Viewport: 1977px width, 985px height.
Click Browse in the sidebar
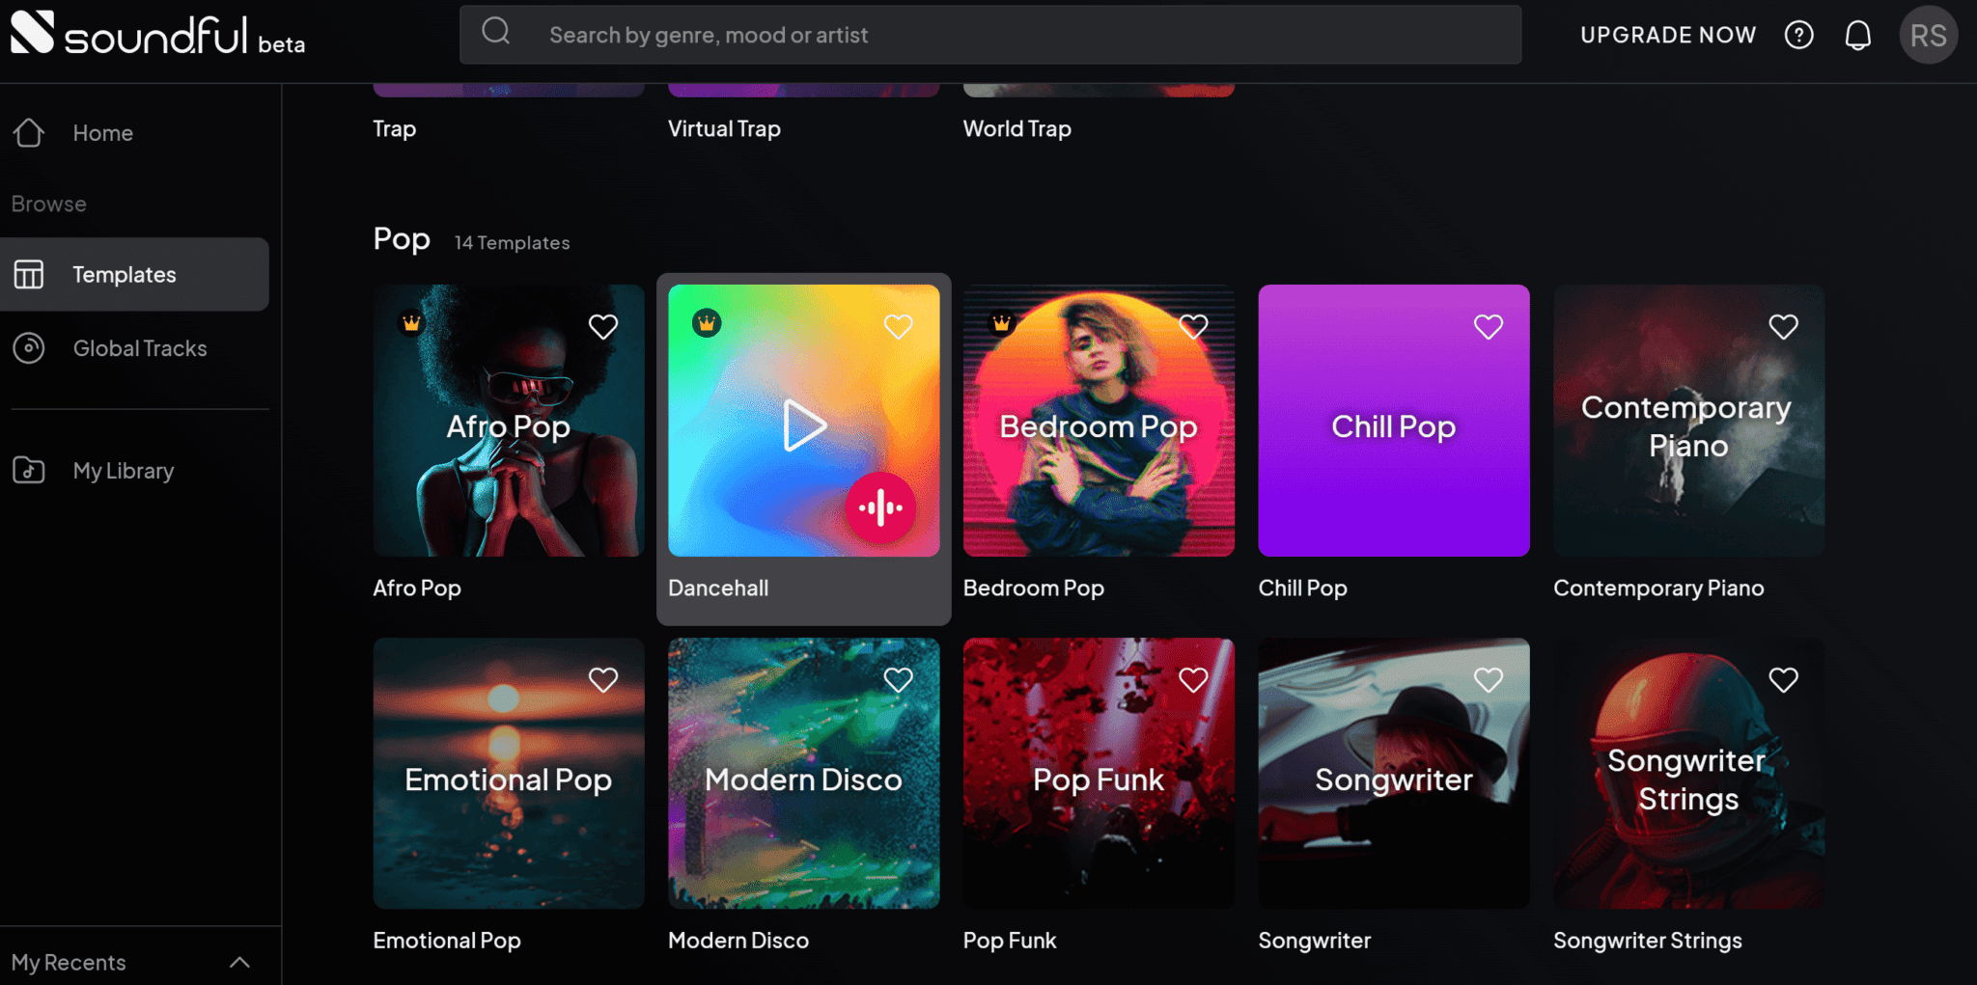point(47,204)
